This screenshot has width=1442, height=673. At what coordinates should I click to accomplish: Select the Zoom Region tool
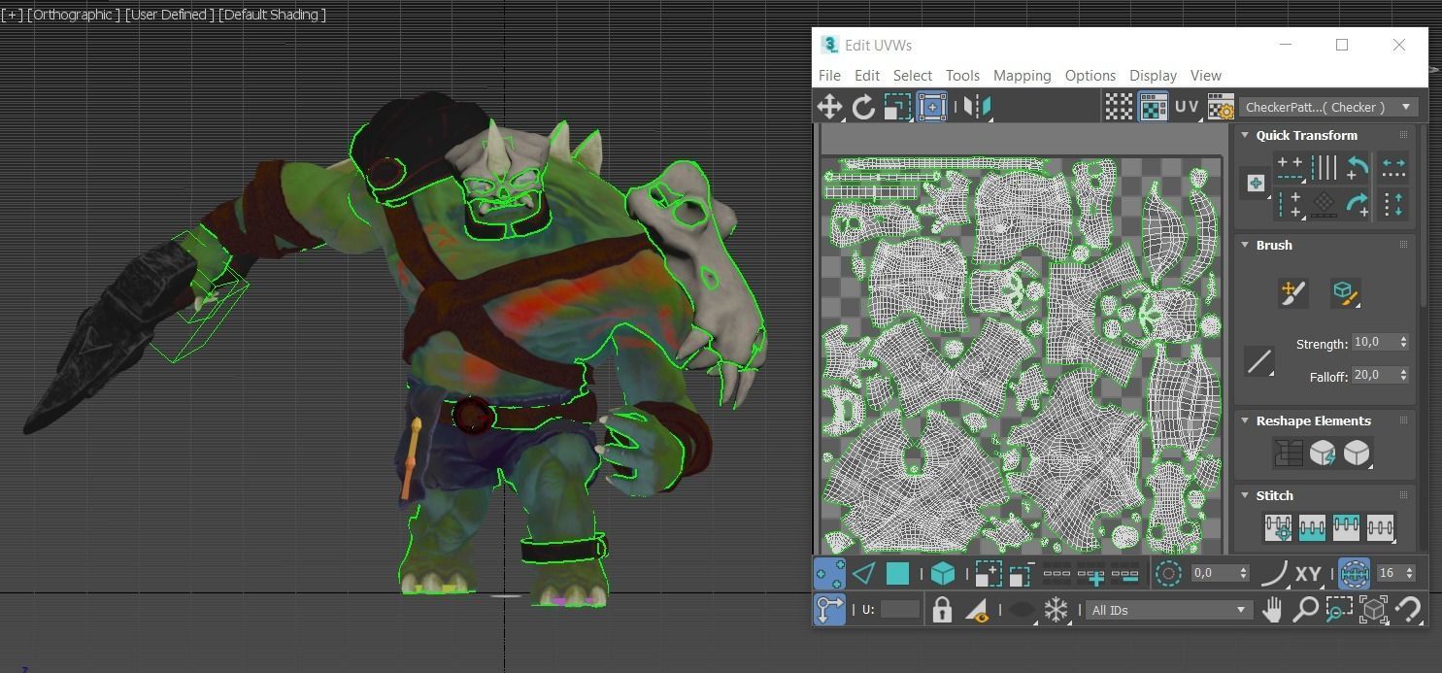[1339, 610]
